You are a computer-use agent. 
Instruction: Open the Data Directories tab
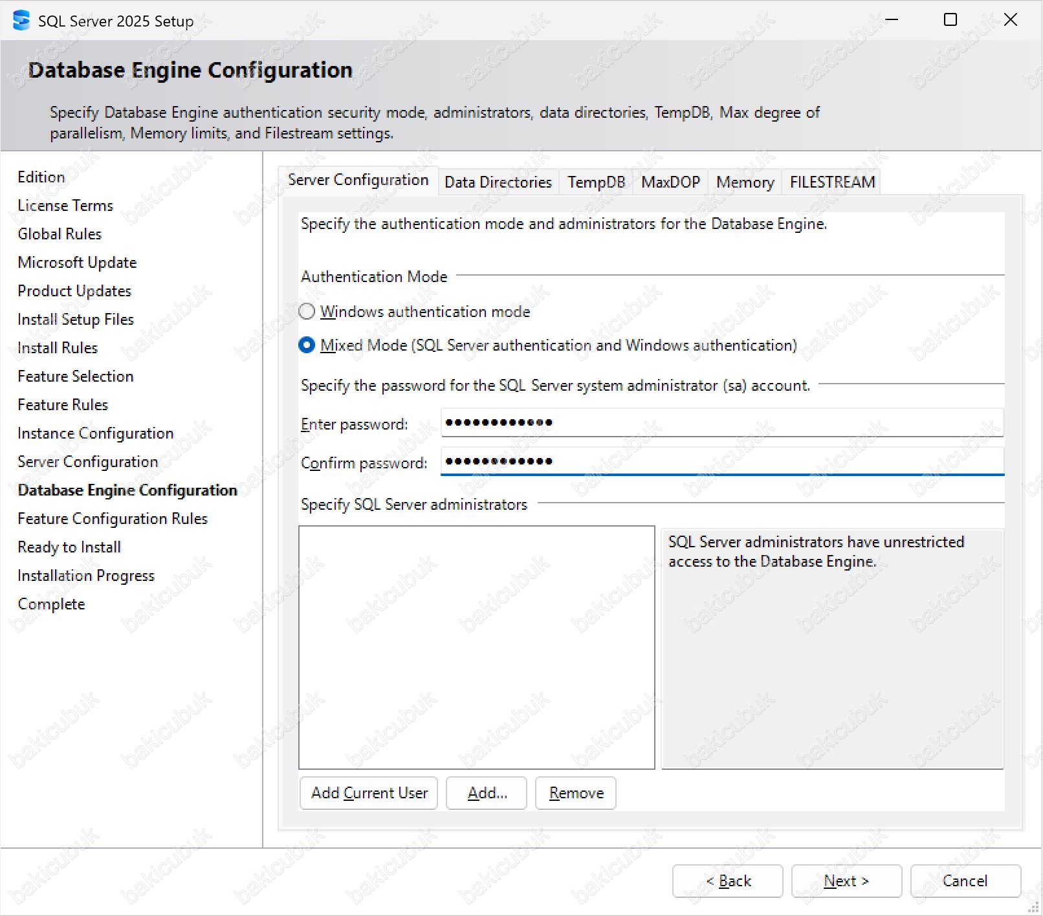point(498,182)
